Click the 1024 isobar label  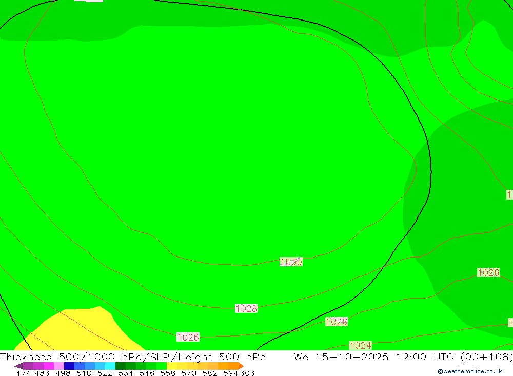[360, 346]
